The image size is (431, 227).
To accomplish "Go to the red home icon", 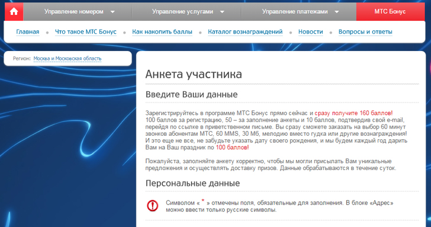I will 14,11.
